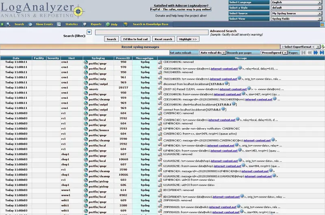Click the Reports menu icon

pyautogui.click(x=85, y=24)
